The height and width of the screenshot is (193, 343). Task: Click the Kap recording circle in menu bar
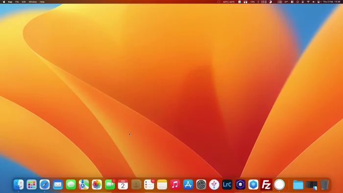click(219, 2)
